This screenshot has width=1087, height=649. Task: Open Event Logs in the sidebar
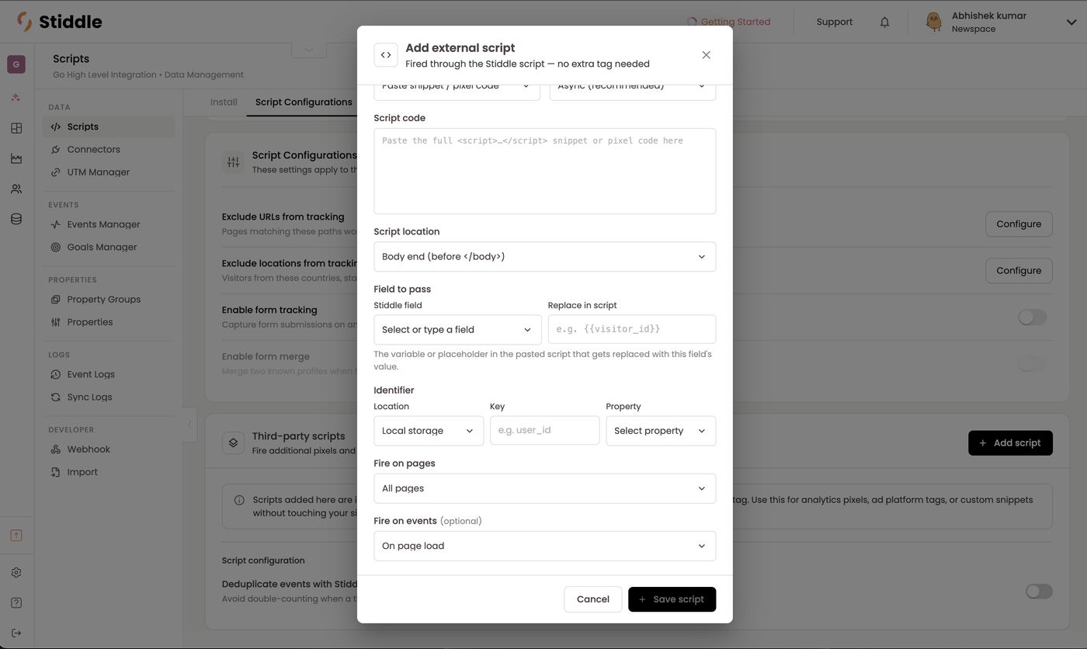pos(109,374)
